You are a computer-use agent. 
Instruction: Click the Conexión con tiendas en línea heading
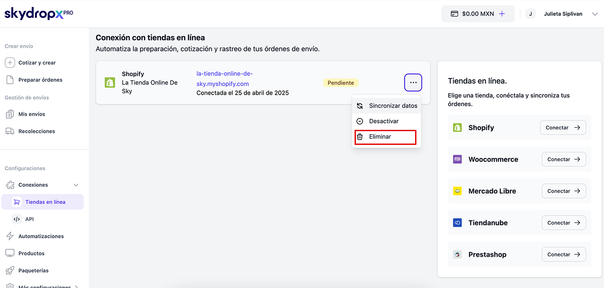point(150,38)
